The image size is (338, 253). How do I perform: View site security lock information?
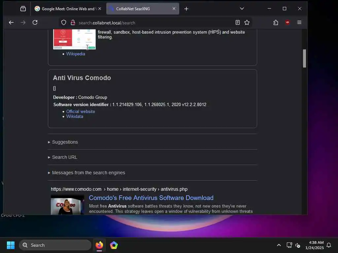[x=73, y=23]
